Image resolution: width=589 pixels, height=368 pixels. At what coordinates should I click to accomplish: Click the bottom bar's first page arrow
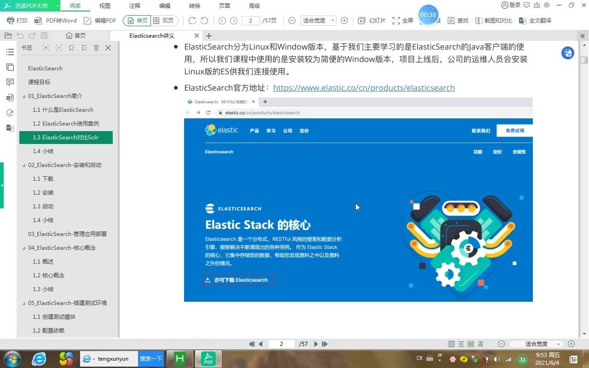pos(252,344)
